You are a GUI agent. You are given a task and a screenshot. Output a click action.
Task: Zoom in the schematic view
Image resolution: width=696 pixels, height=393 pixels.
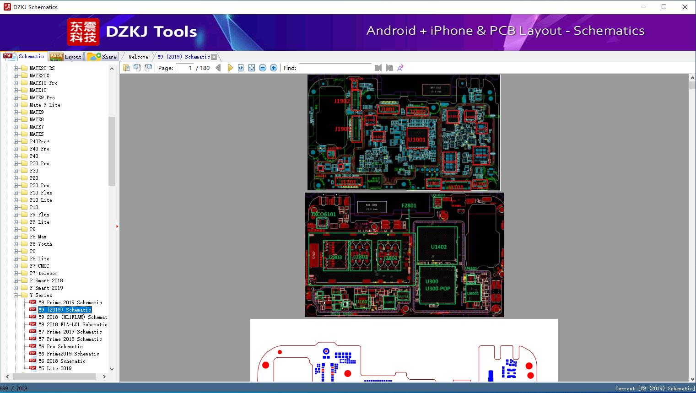coord(274,68)
